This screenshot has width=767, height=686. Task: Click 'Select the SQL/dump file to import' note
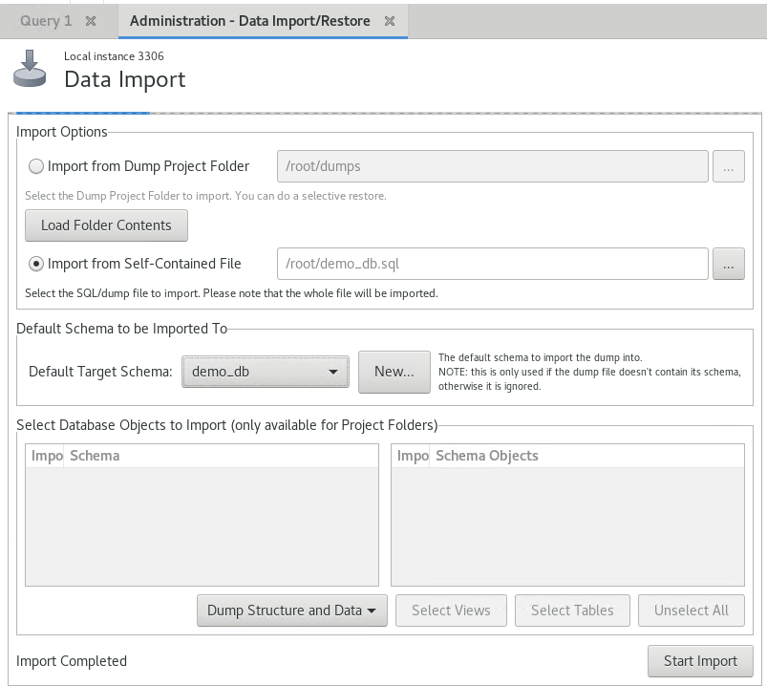pos(231,293)
